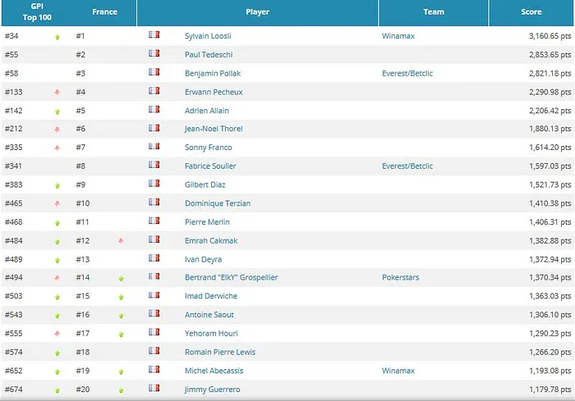Open Paul Tedeschi's player page

tap(209, 54)
